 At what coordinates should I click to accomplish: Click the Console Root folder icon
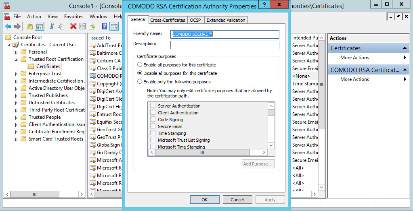(x=8, y=37)
